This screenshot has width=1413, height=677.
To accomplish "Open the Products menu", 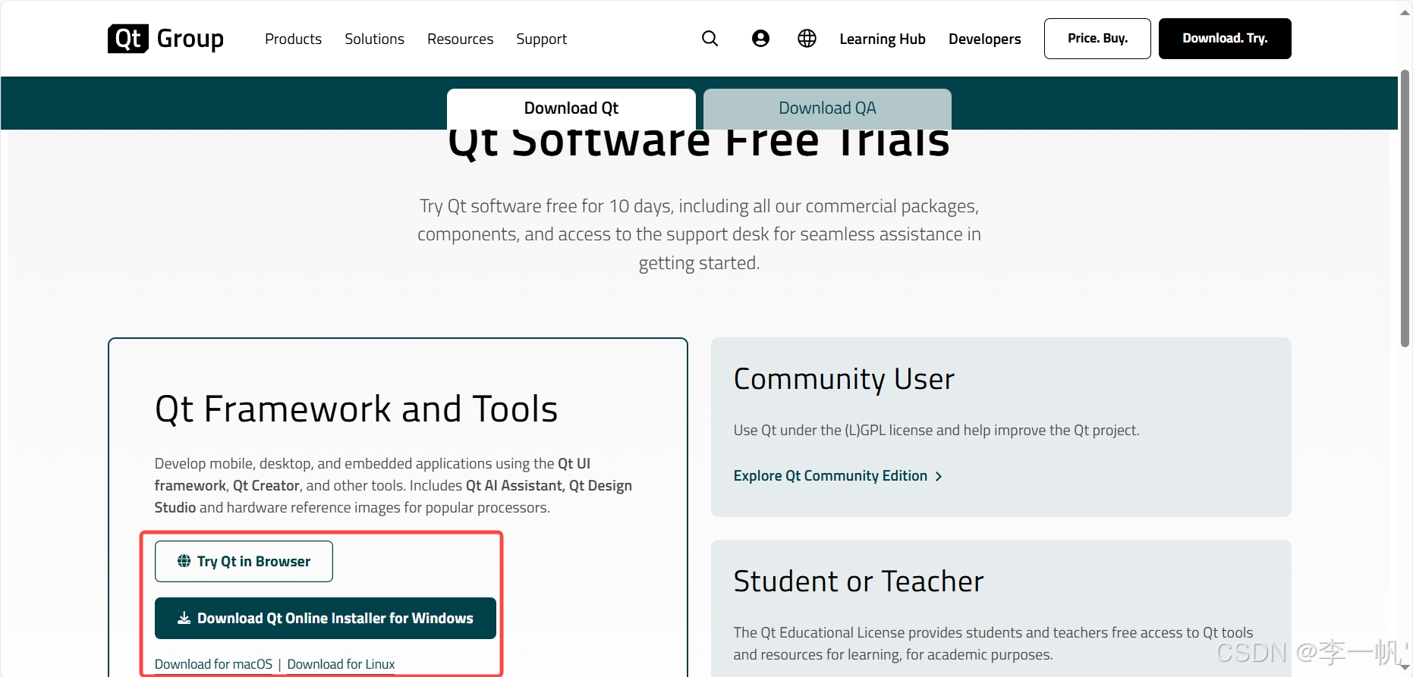I will point(293,39).
